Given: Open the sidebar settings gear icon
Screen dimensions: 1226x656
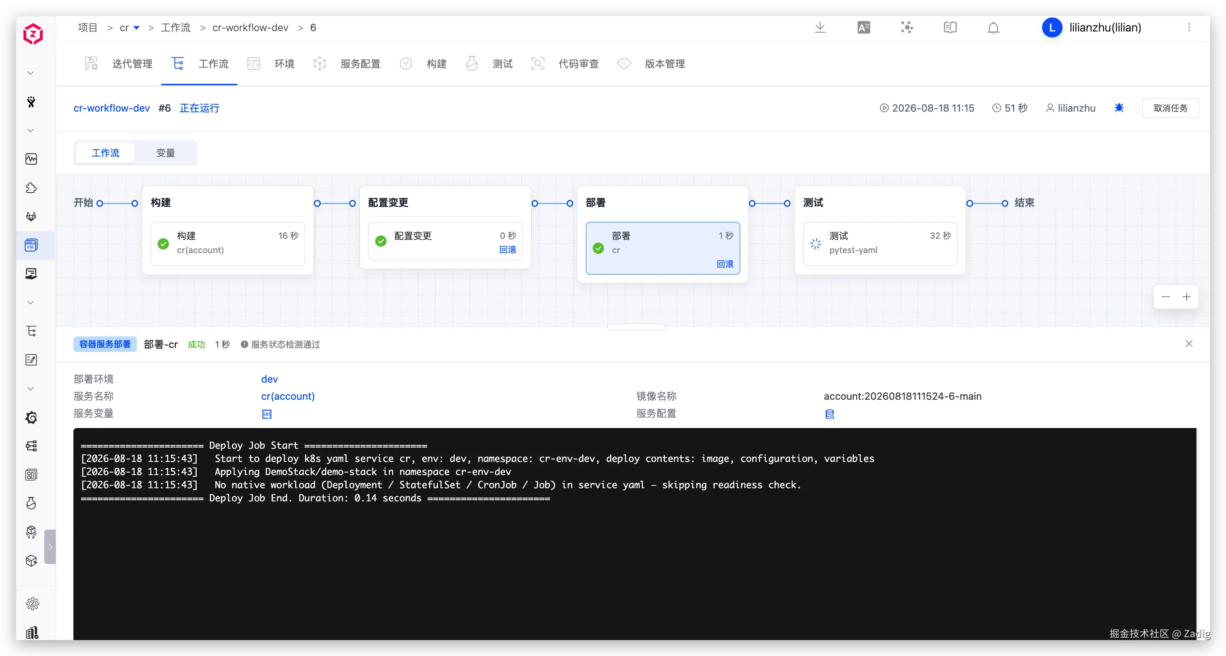Looking at the screenshot, I should pos(32,604).
